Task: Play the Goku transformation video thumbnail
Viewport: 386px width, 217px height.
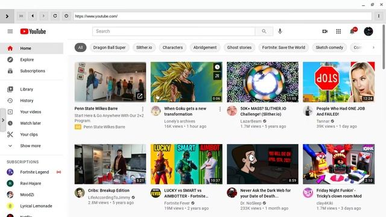Action: pos(186,82)
